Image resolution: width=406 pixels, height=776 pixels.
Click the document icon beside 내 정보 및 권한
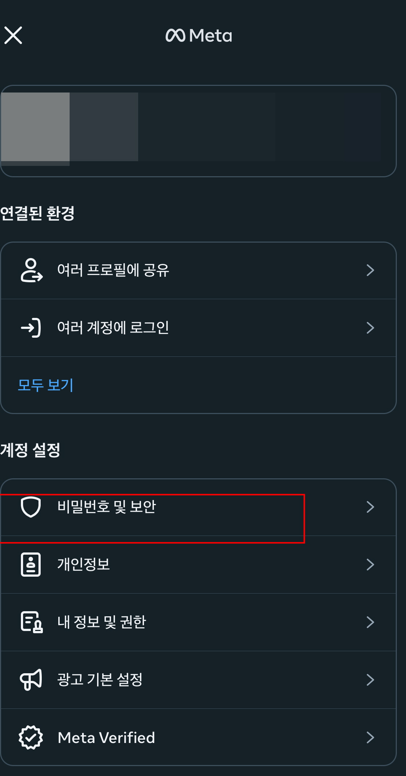pos(31,622)
